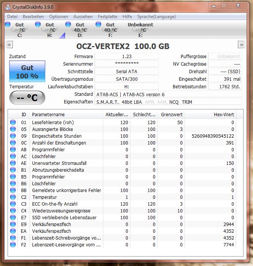Click status icon for Temperatur row C2

tap(13, 197)
